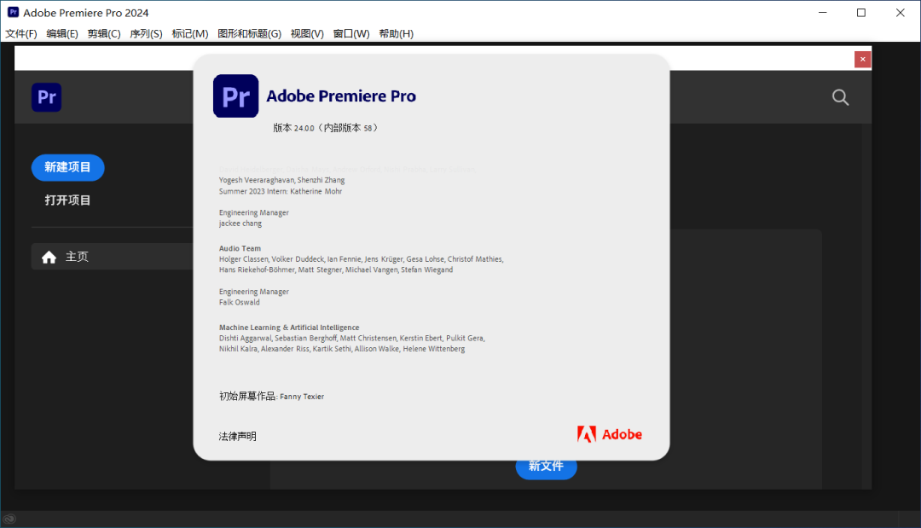Viewport: 921px width, 528px height.
Task: Minimize the Premiere Pro window
Action: tap(822, 12)
